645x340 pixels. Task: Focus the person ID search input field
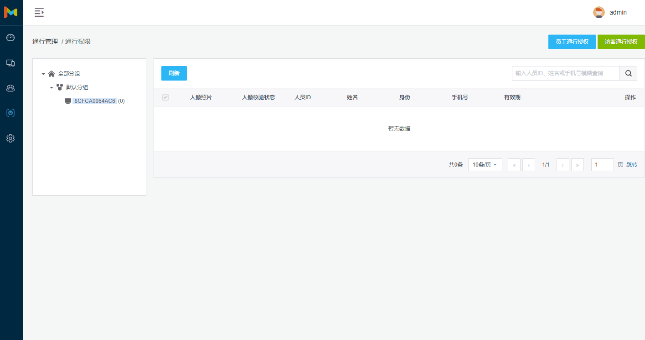565,73
